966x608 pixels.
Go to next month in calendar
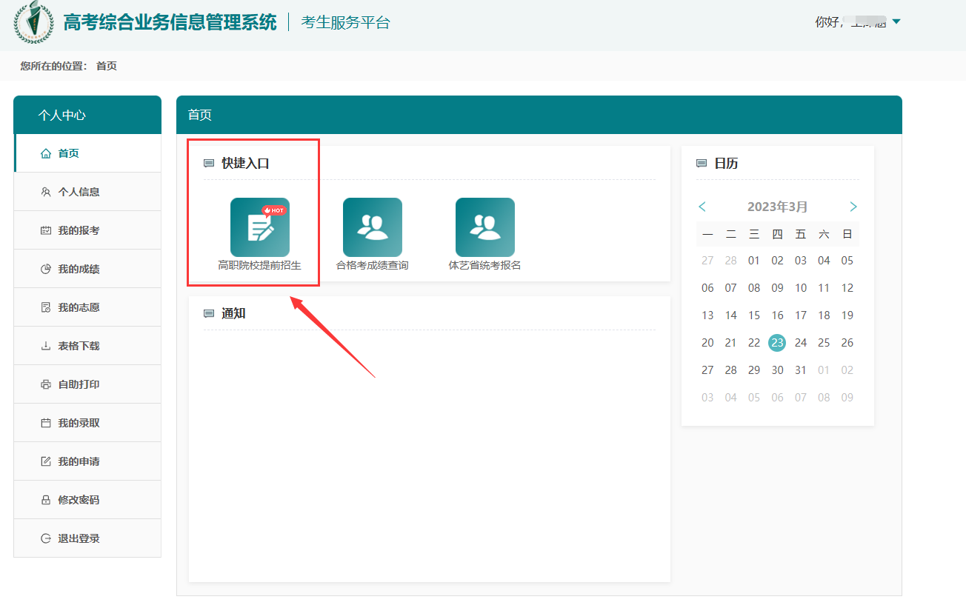[x=853, y=207]
